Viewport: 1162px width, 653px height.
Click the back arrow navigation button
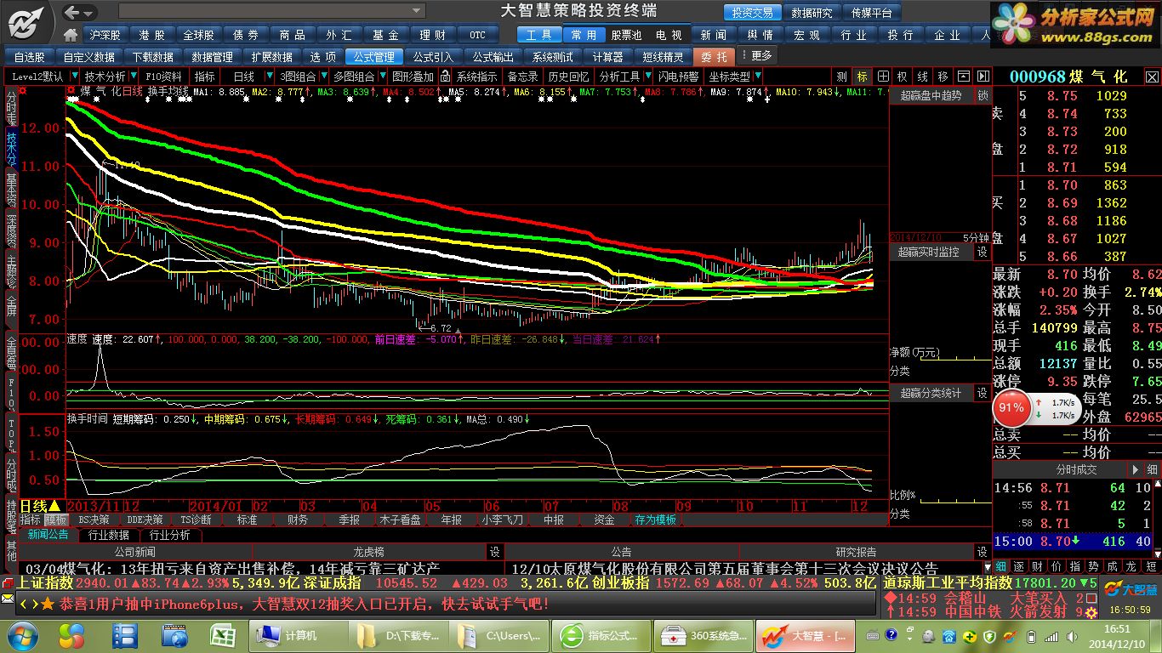pos(72,12)
